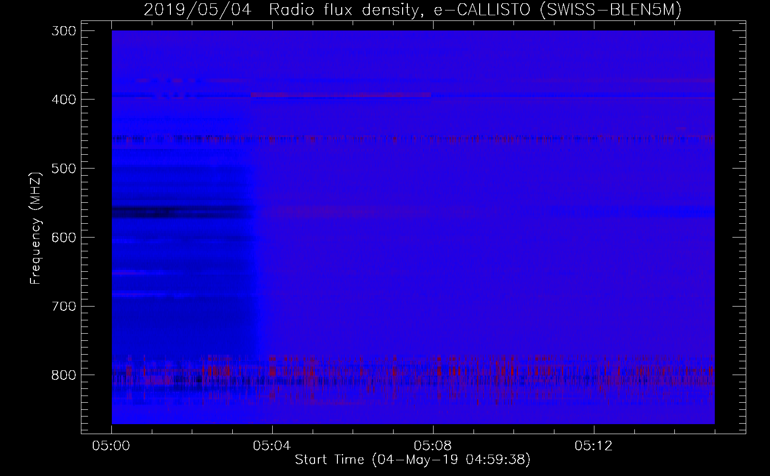Click the radio spectrogram plot area

413,227
